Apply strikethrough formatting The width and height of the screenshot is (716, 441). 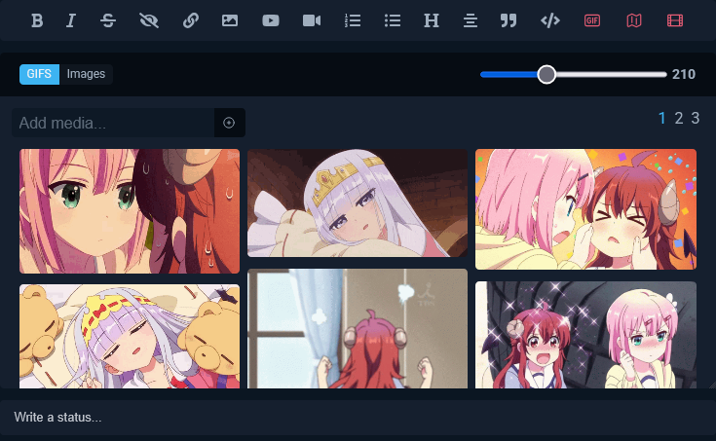click(108, 20)
